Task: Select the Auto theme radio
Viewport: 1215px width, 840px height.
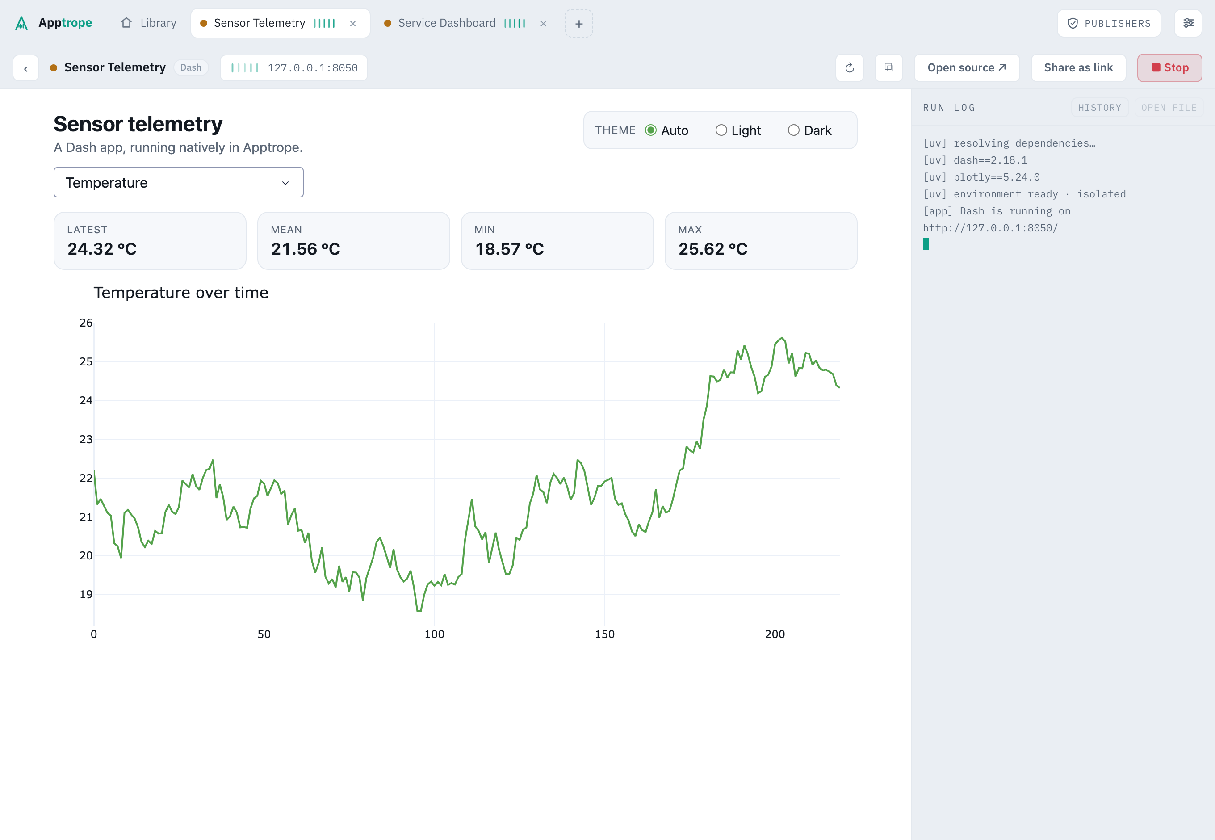Action: click(651, 130)
